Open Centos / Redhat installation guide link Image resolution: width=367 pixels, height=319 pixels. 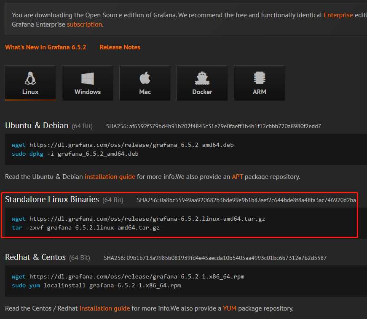(104, 308)
